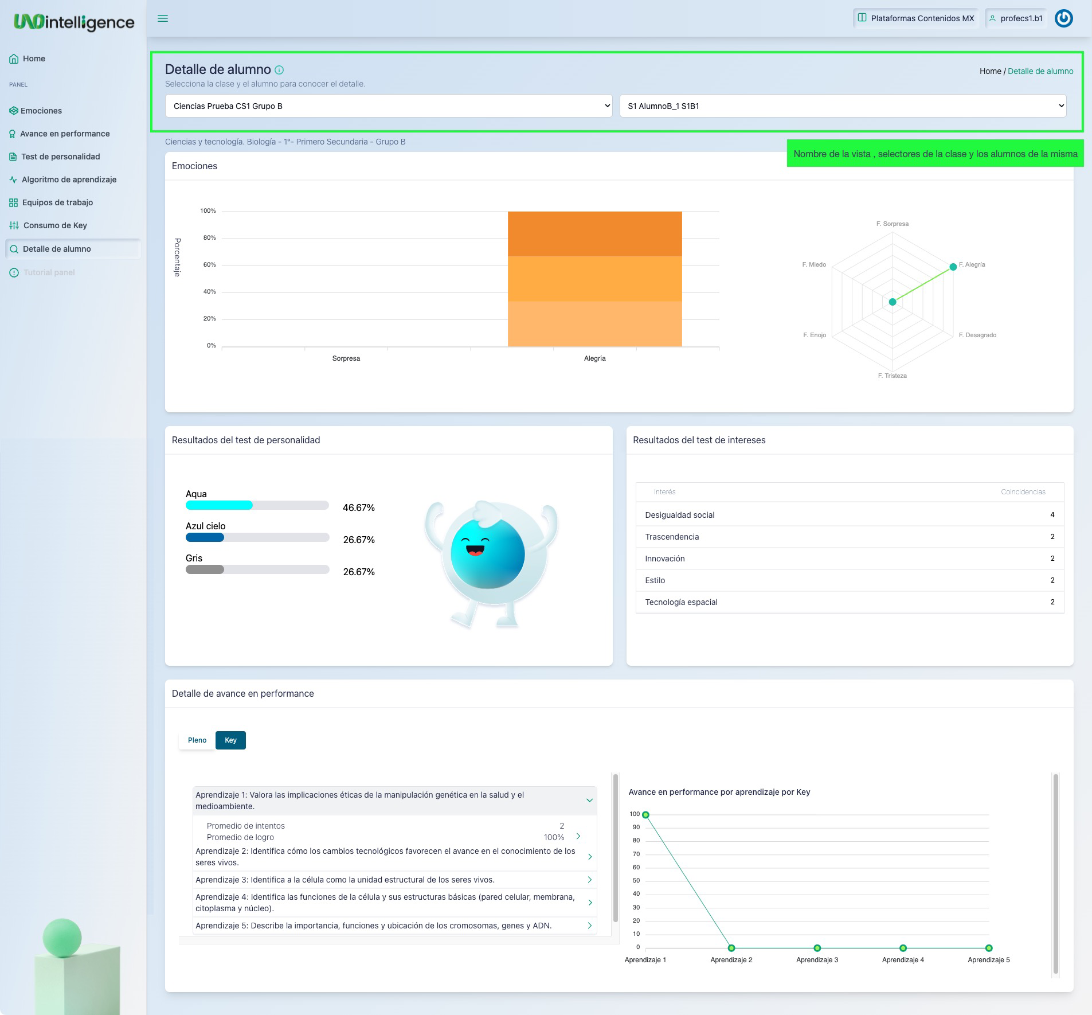Screen dimensions: 1092x1015
Task: Click the hamburger menu icon
Action: point(163,18)
